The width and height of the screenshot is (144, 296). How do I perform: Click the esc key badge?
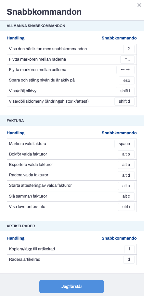(127, 81)
